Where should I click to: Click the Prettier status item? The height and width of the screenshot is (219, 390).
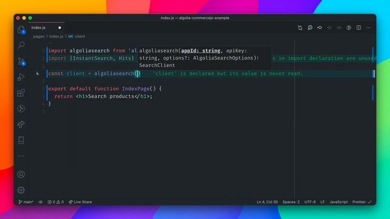[x=362, y=202]
